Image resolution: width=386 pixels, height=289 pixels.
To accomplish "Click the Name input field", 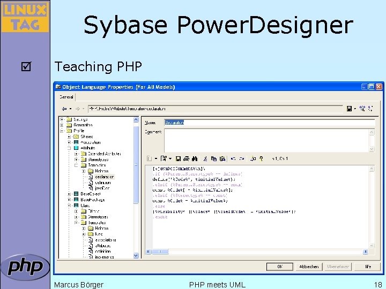I will click(x=270, y=123).
